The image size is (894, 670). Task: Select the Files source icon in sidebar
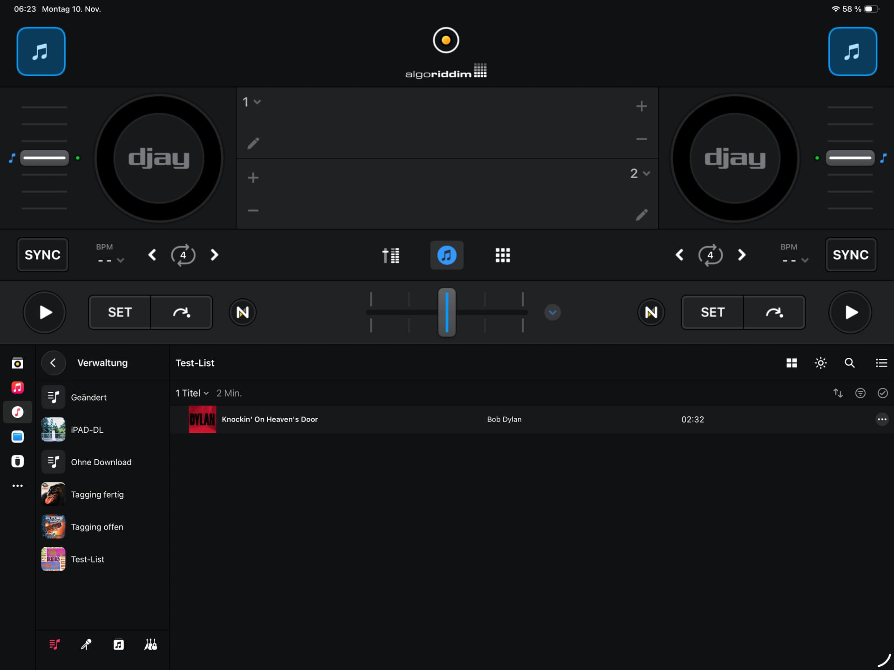click(18, 436)
